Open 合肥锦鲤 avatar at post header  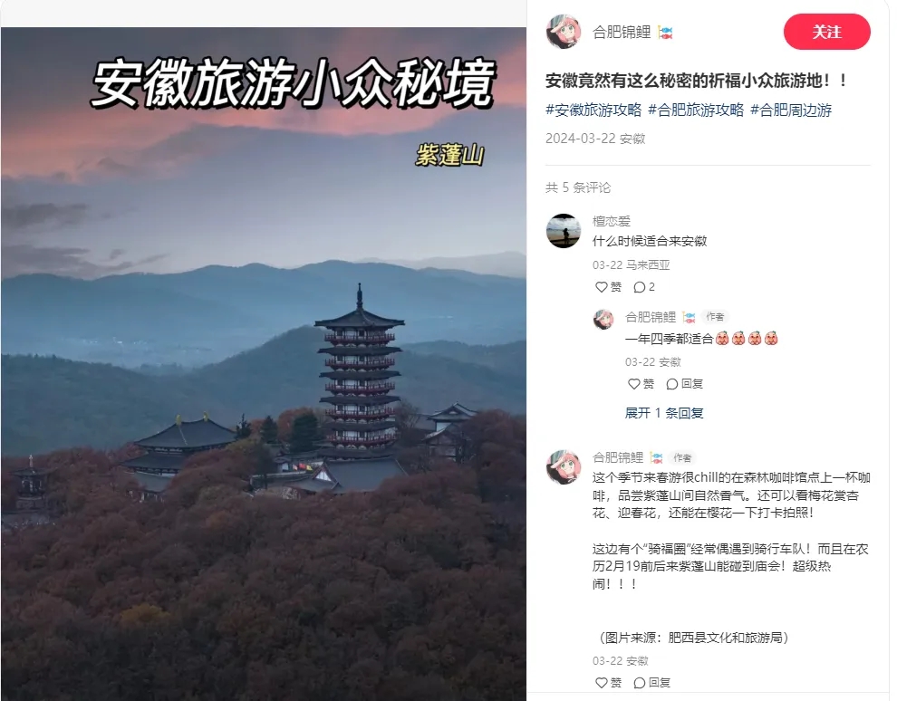pos(564,32)
